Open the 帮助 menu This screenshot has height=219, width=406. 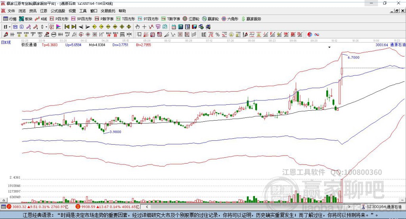(122, 11)
